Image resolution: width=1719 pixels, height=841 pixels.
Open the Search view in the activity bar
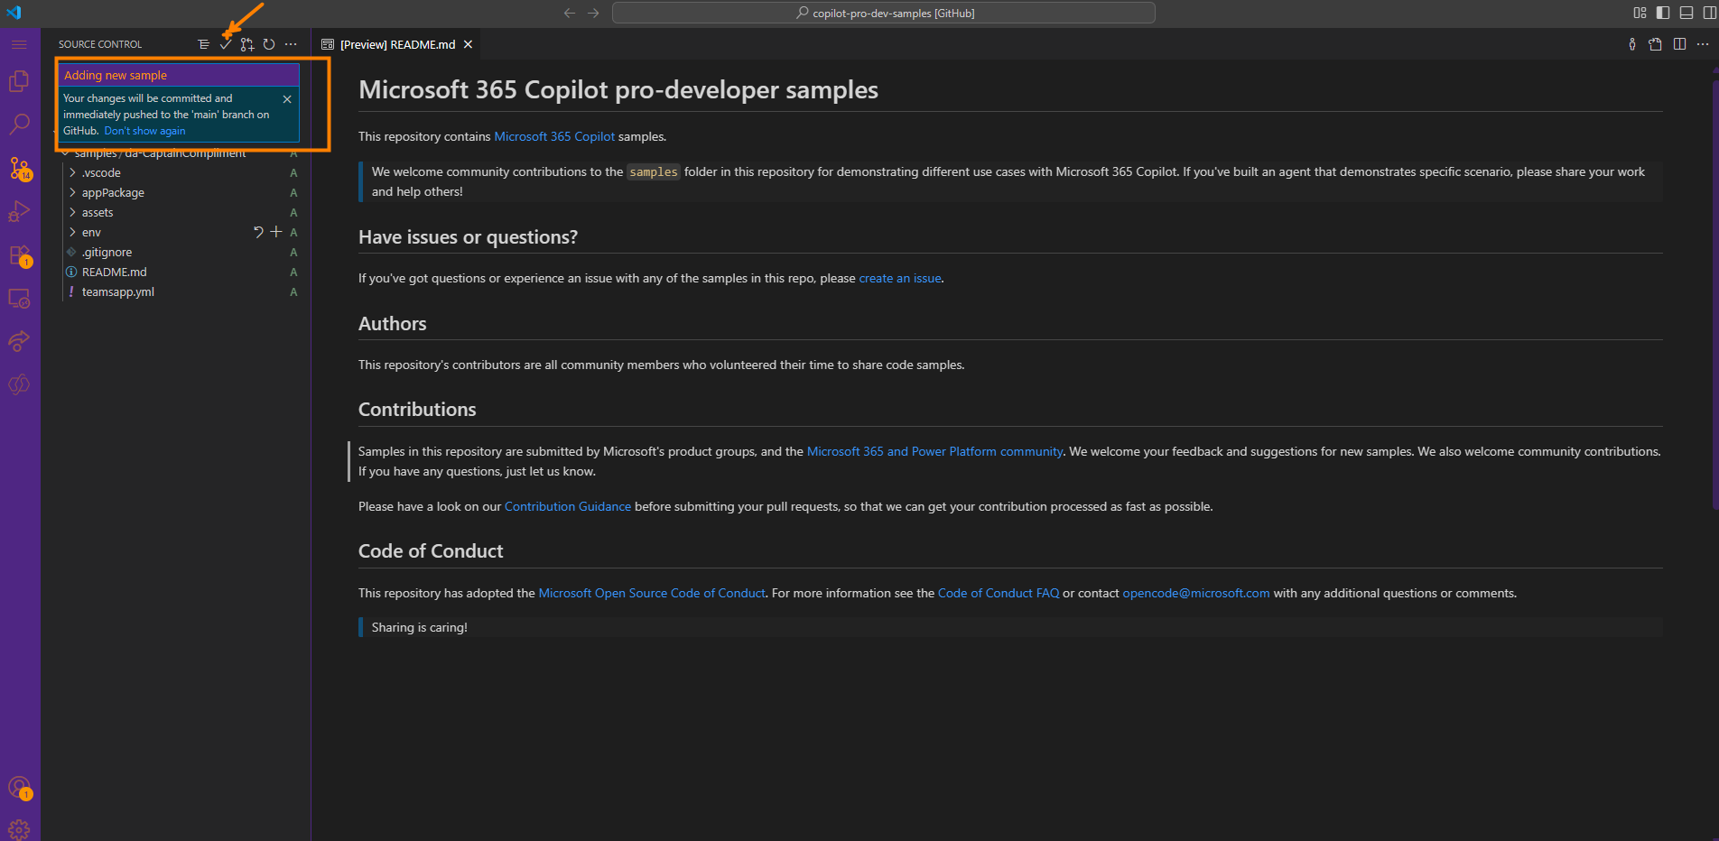pos(19,125)
